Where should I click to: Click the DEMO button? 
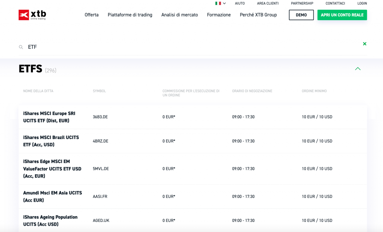(301, 15)
